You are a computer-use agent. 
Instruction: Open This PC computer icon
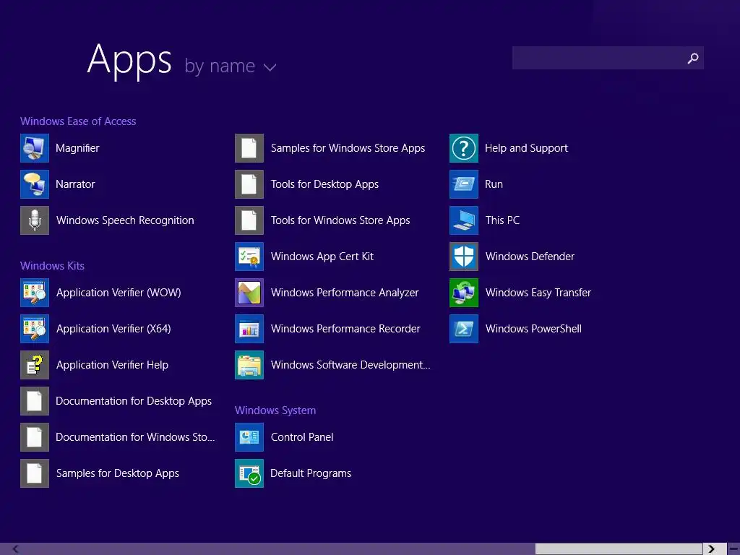[x=464, y=220]
